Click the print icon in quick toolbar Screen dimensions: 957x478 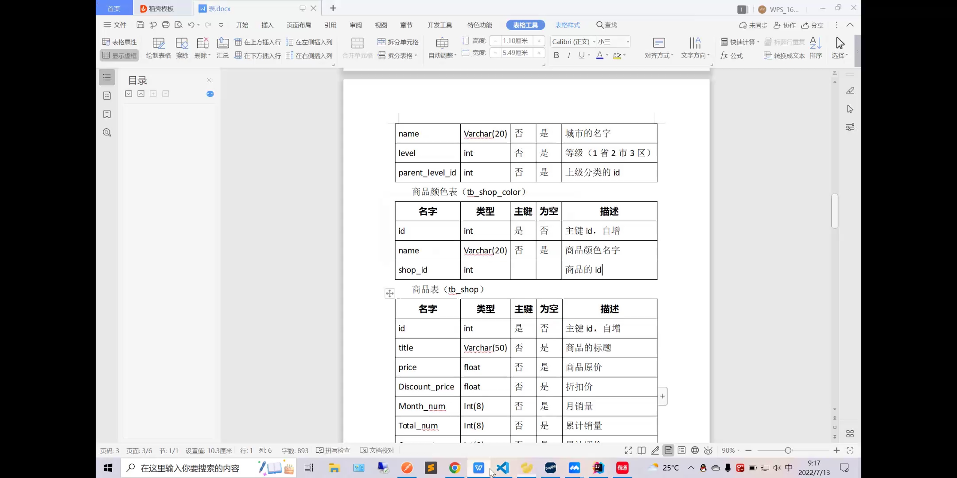tap(166, 25)
